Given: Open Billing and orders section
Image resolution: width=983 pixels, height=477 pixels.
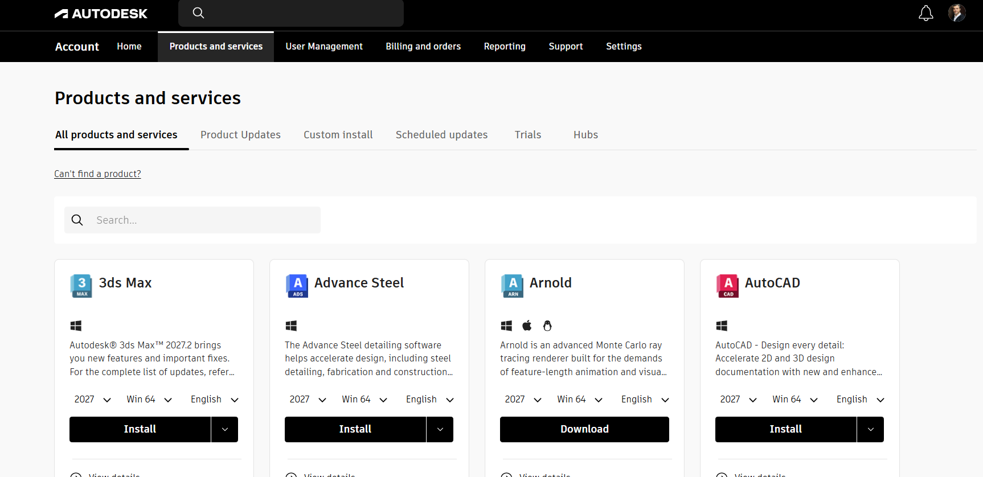Looking at the screenshot, I should (x=423, y=47).
